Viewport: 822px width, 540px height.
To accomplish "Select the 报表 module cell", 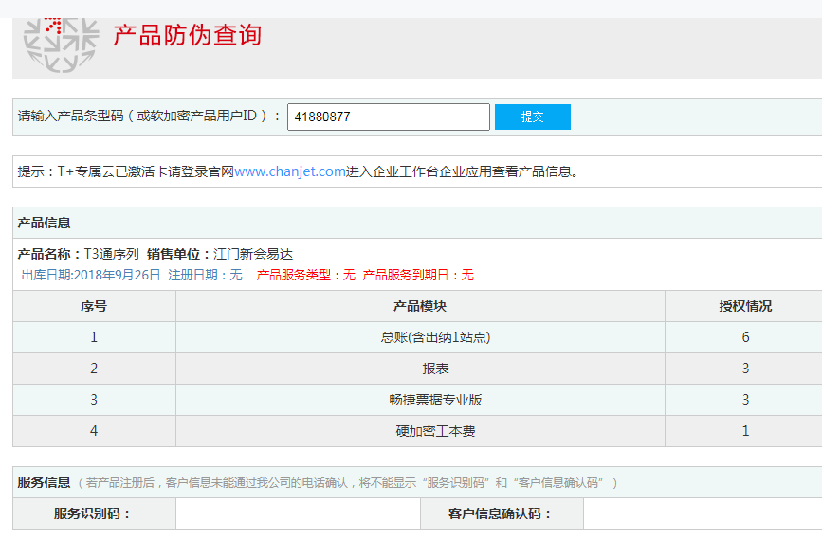I will click(x=420, y=369).
